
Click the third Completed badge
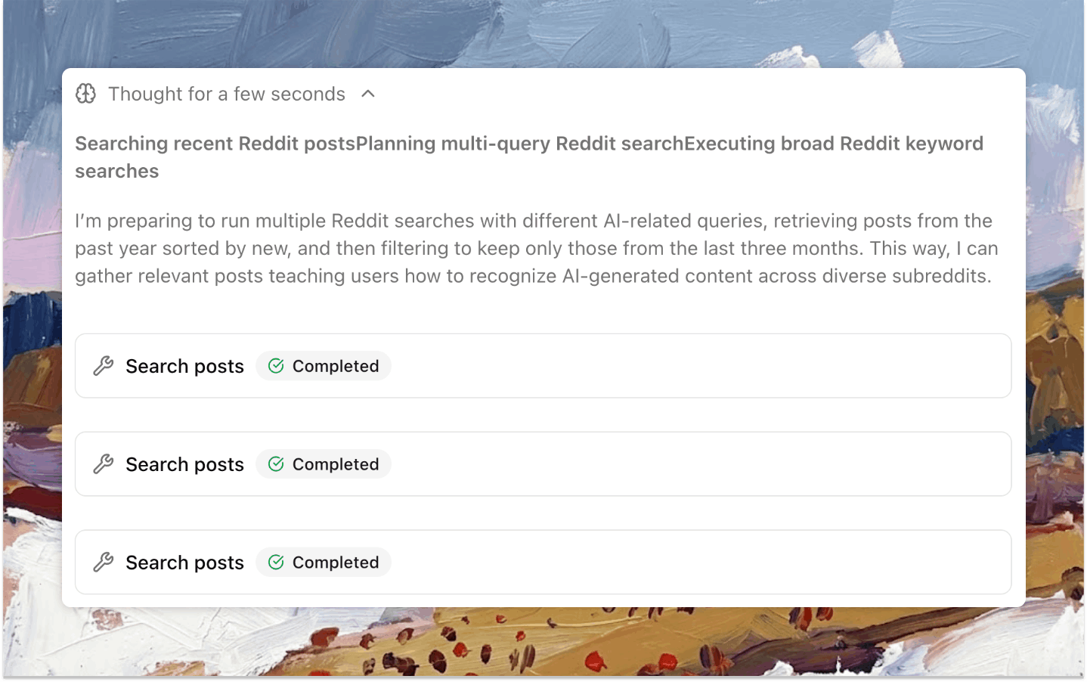(324, 562)
